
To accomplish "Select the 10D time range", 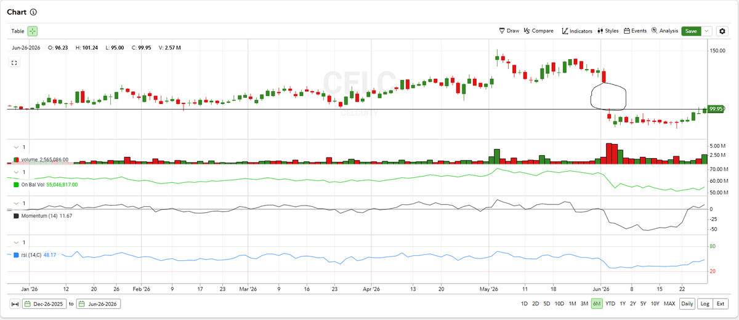I will (x=559, y=304).
